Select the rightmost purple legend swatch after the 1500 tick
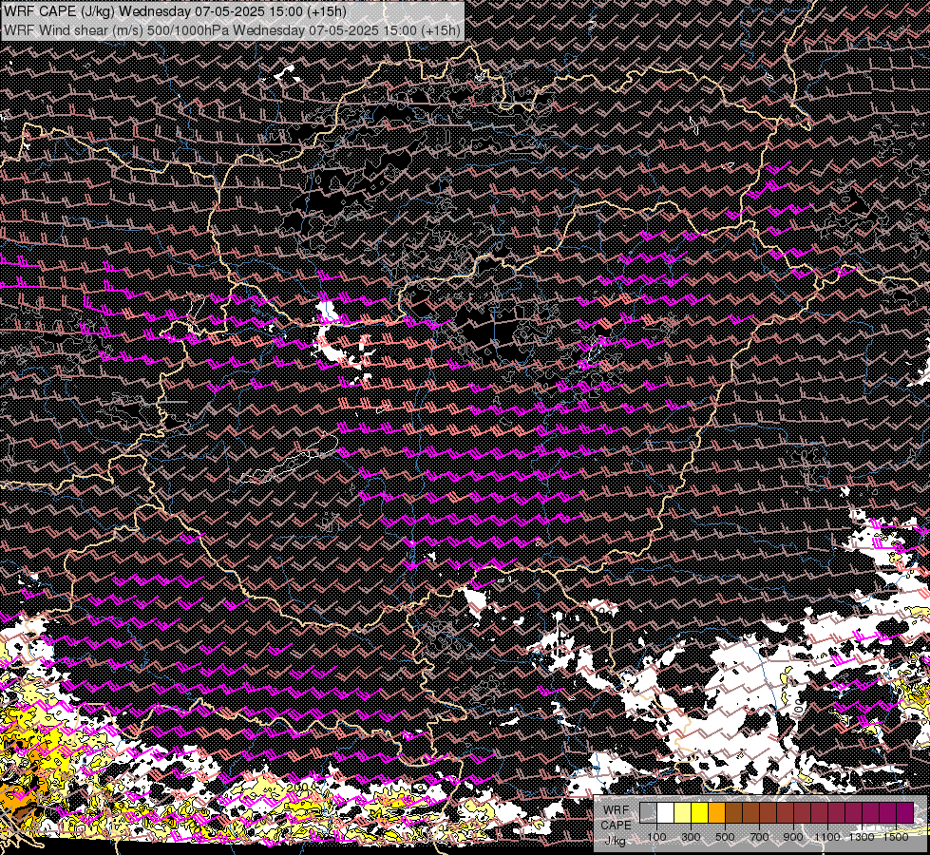Image resolution: width=930 pixels, height=855 pixels. click(904, 812)
